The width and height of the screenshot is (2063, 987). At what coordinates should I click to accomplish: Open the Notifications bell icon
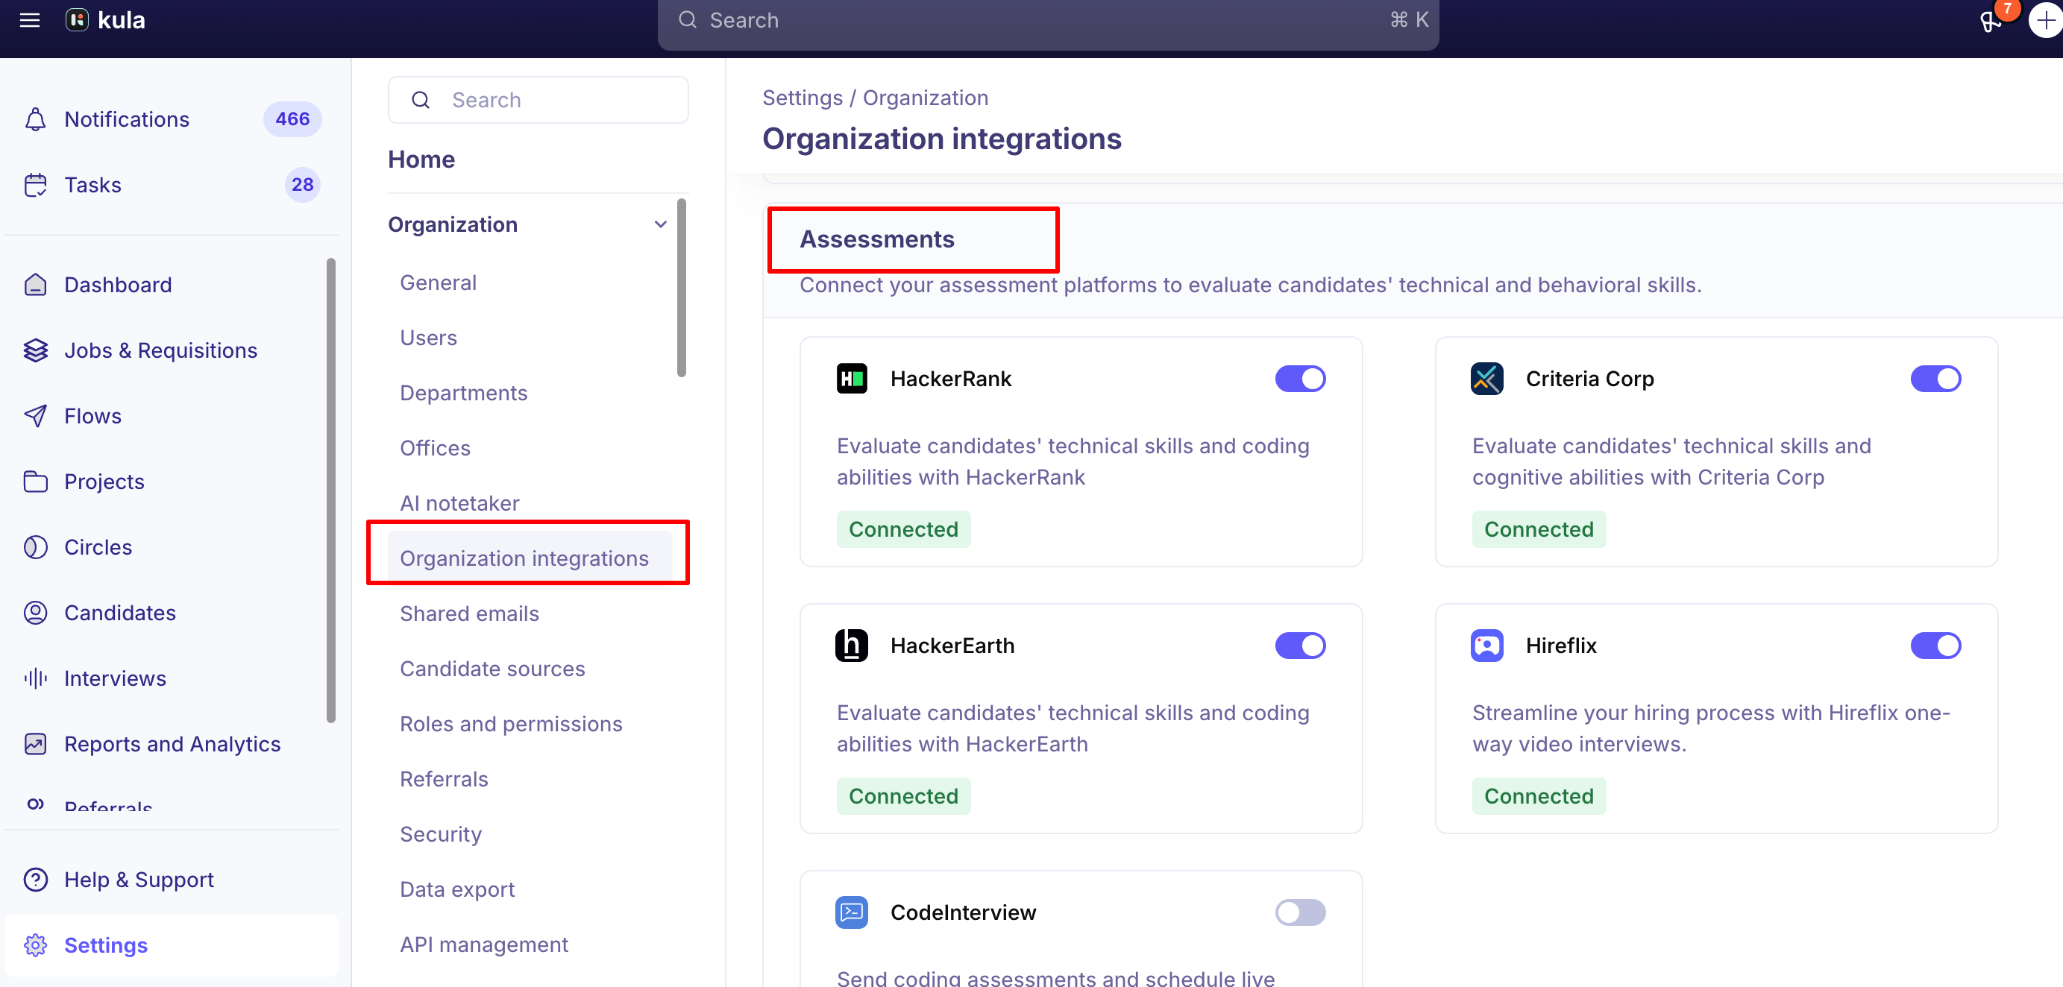tap(35, 119)
